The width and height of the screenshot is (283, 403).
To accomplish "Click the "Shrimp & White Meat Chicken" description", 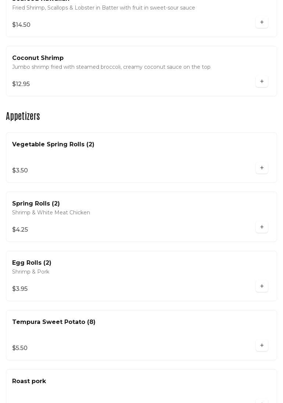I will pos(51,213).
